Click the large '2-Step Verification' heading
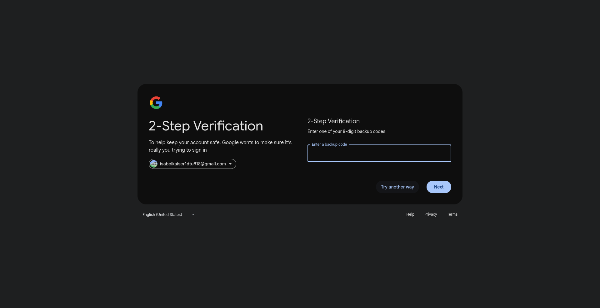This screenshot has width=600, height=308. [206, 126]
